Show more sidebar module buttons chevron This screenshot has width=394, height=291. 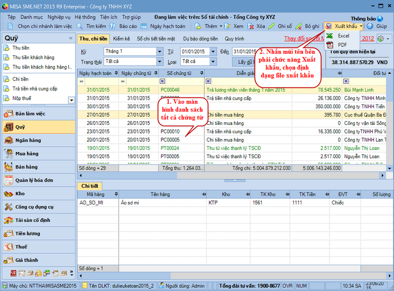72,273
